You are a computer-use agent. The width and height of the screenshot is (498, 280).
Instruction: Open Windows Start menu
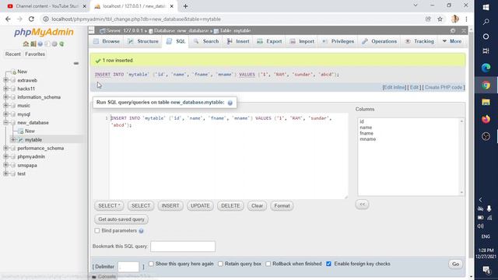pos(486,7)
